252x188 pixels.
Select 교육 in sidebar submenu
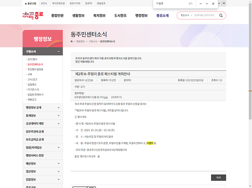point(30,74)
